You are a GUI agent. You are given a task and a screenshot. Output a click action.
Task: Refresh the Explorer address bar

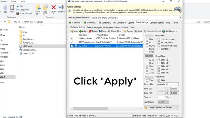pos(199,22)
